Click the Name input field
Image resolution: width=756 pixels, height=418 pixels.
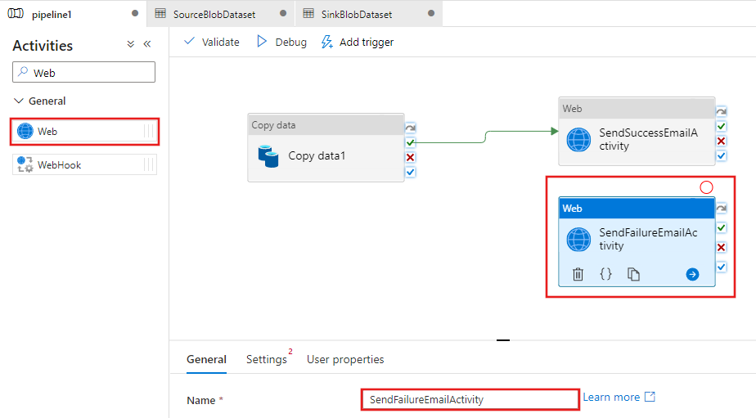coord(470,399)
